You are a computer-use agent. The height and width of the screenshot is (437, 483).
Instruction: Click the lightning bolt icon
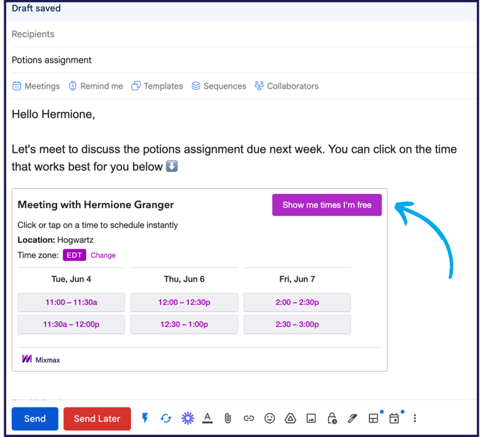145,418
